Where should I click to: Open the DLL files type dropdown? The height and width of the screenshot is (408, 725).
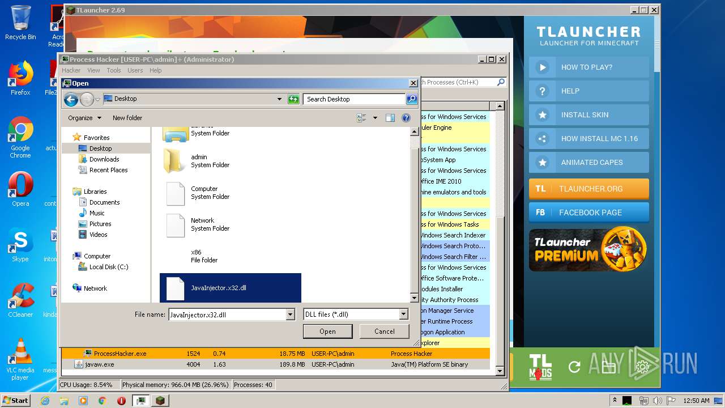pyautogui.click(x=403, y=314)
